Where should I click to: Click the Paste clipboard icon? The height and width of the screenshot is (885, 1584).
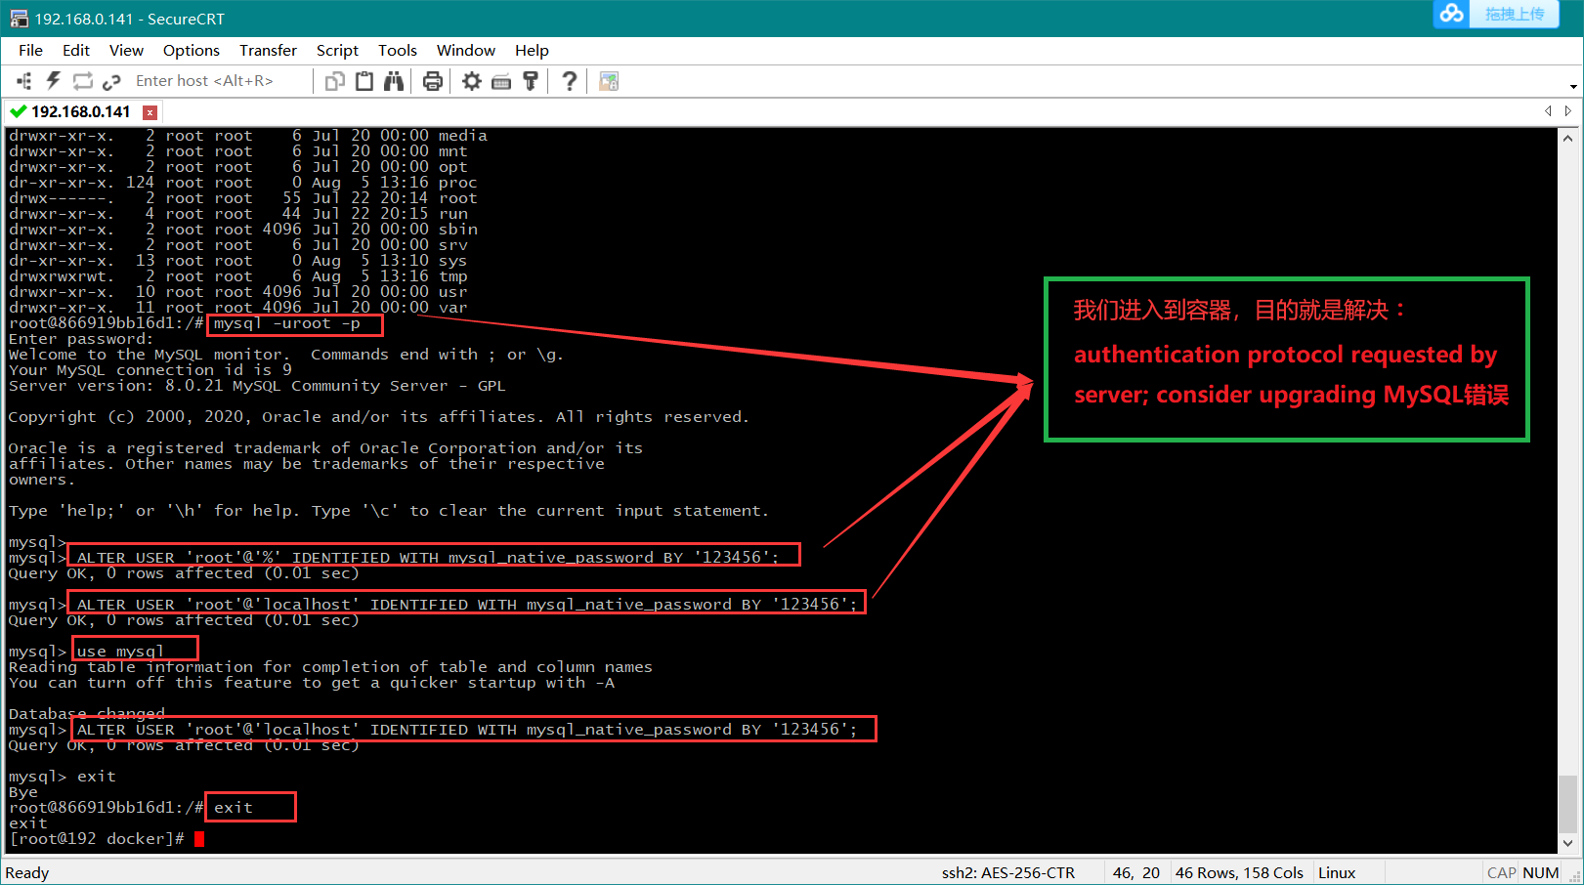pos(364,81)
